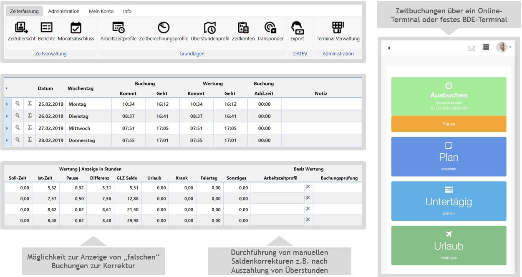Click the magnifier icon for 26.02.2019 Dienstag

click(18, 116)
